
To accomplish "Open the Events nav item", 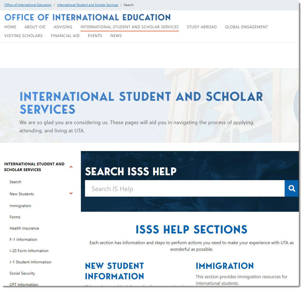I will pyautogui.click(x=95, y=36).
